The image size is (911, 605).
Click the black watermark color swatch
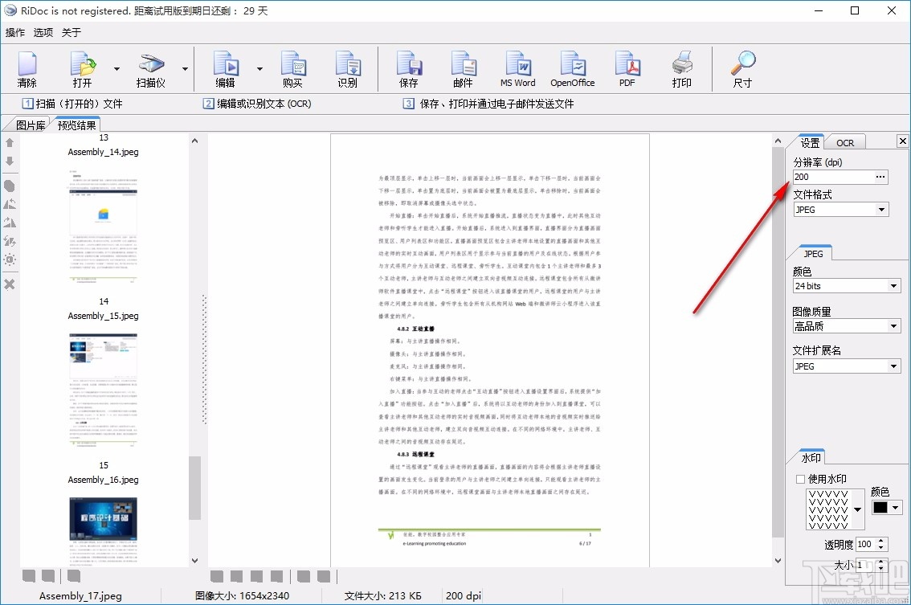click(880, 507)
